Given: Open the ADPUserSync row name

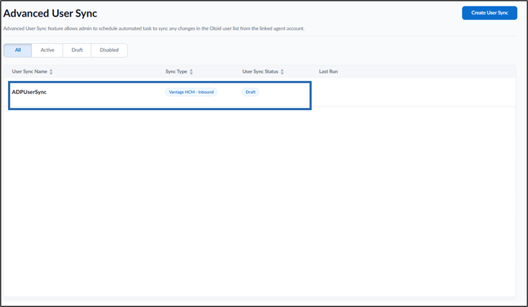Looking at the screenshot, I should click(29, 92).
